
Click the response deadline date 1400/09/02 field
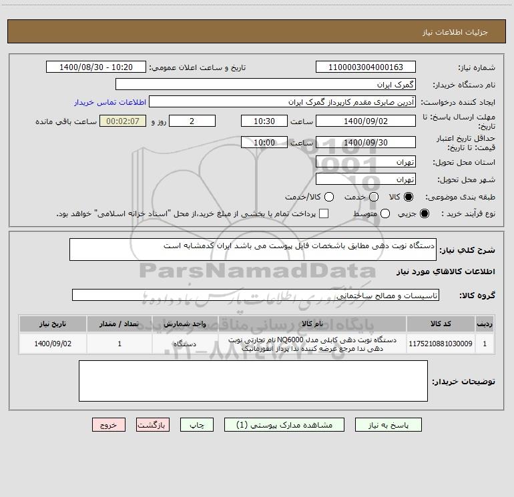tap(366, 121)
